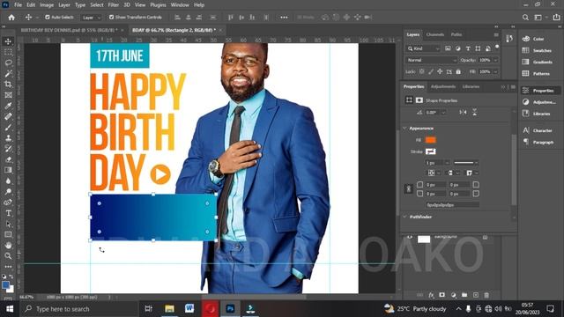Select the Pen tool
This screenshot has height=317, width=564.
8,203
